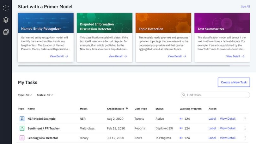Click Sentiment / PR Tracker type icon

click(22, 128)
